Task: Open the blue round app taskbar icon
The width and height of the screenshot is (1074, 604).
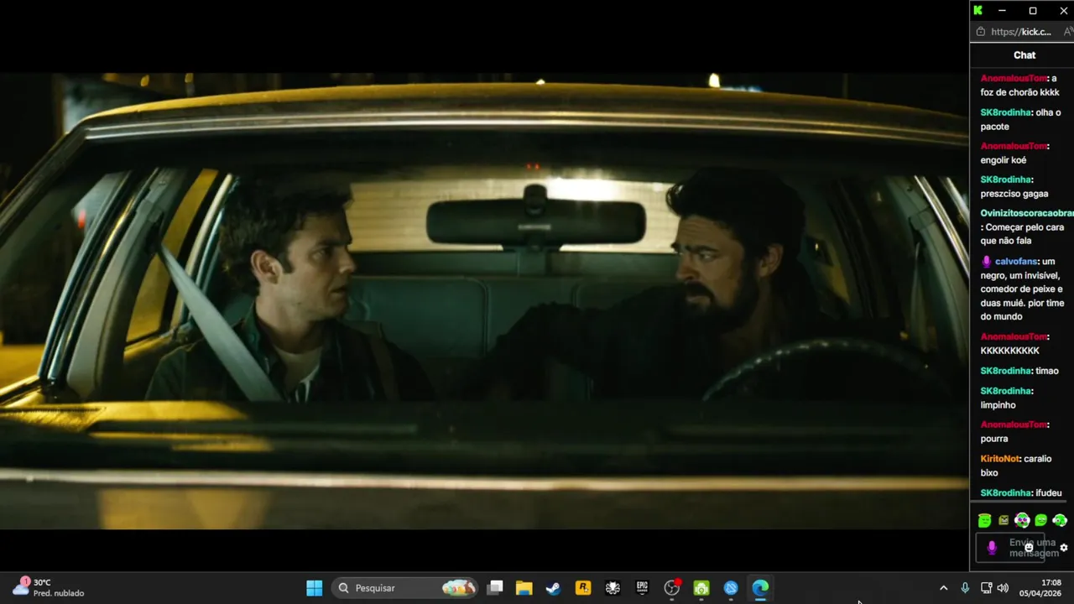Action: [731, 588]
